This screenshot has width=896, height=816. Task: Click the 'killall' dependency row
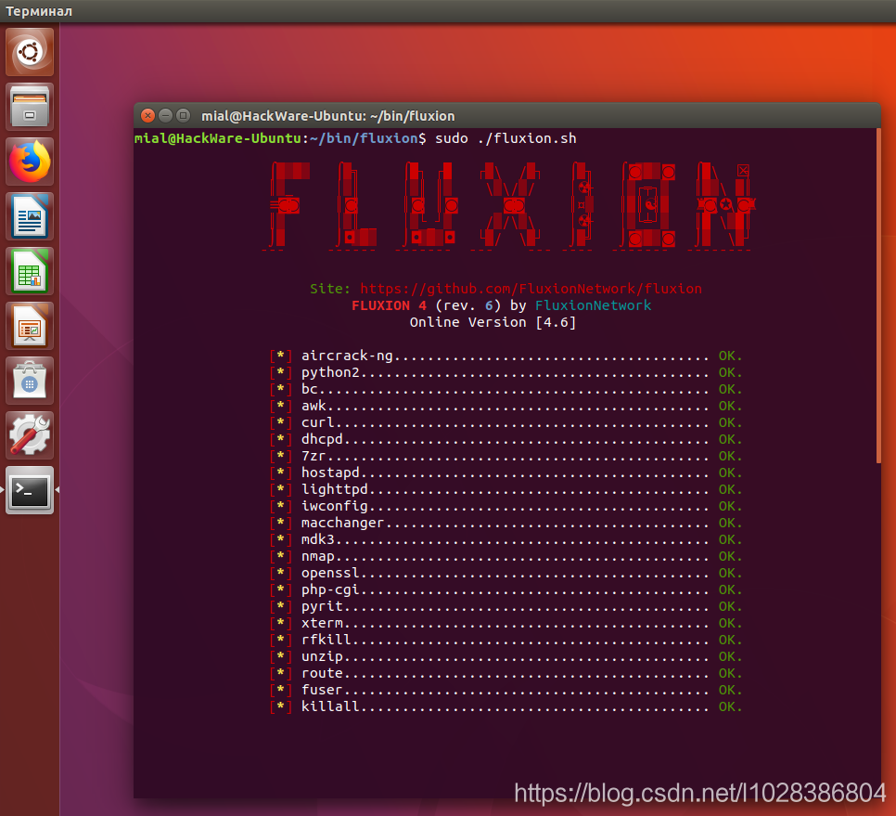(x=506, y=706)
